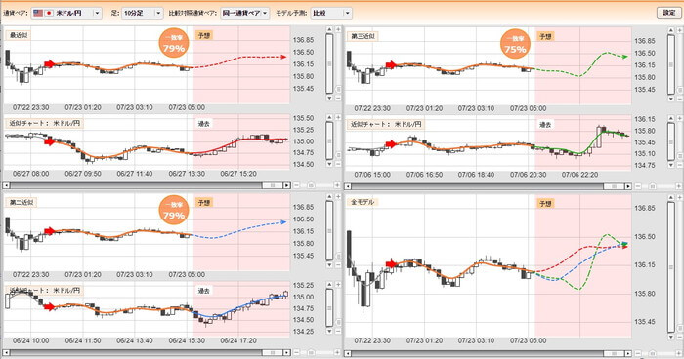Screen dimensions: 684x359
Task: Open the 足 10分足 timeframe dropdown
Action: tap(143, 13)
